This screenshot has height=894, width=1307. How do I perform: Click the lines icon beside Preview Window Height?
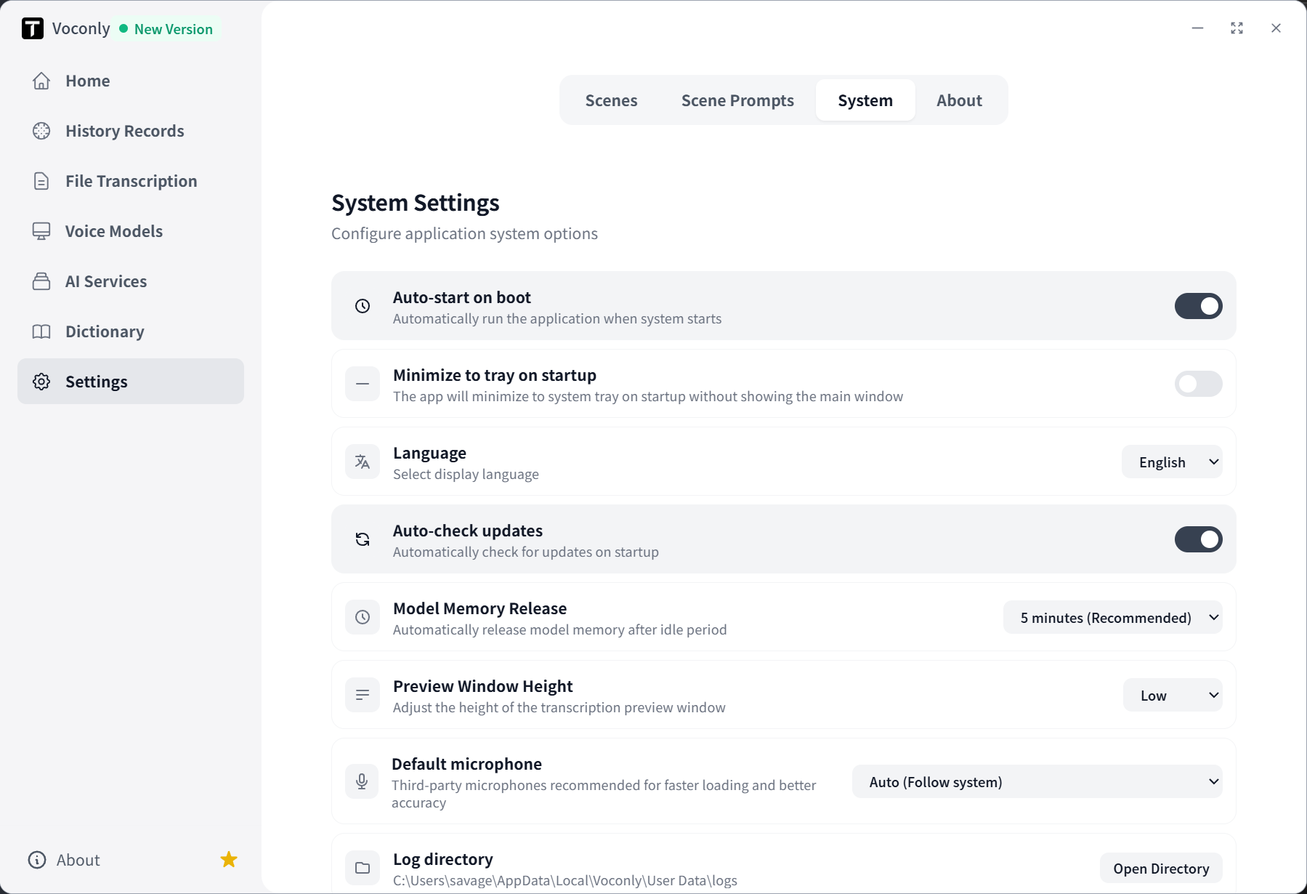click(x=363, y=695)
